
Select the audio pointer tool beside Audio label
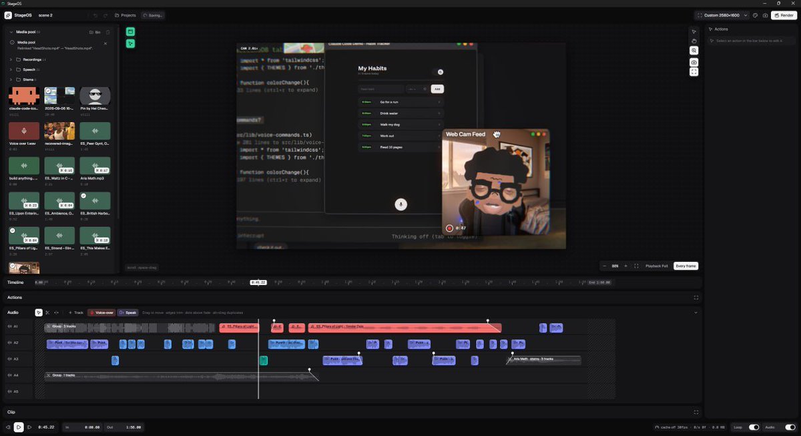click(39, 312)
